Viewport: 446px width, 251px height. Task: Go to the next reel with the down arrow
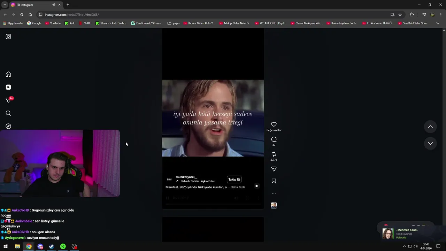click(430, 143)
